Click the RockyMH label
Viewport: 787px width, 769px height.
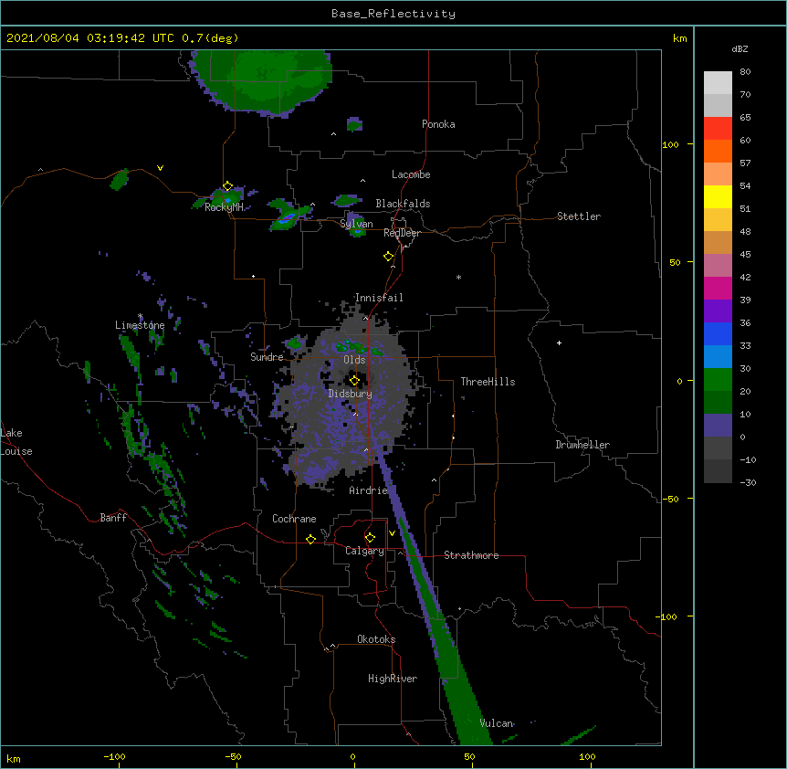(224, 207)
